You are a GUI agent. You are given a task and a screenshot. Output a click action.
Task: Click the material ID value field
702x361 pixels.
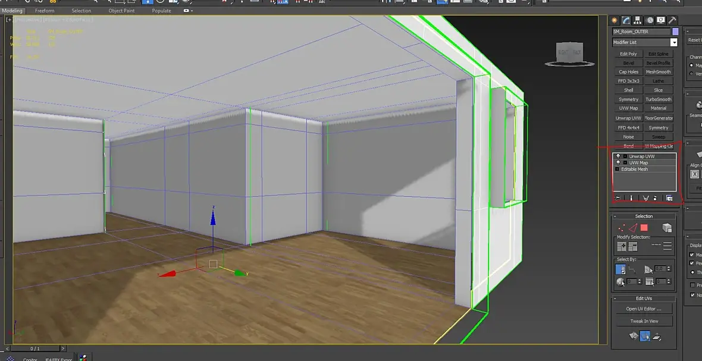pos(660,281)
